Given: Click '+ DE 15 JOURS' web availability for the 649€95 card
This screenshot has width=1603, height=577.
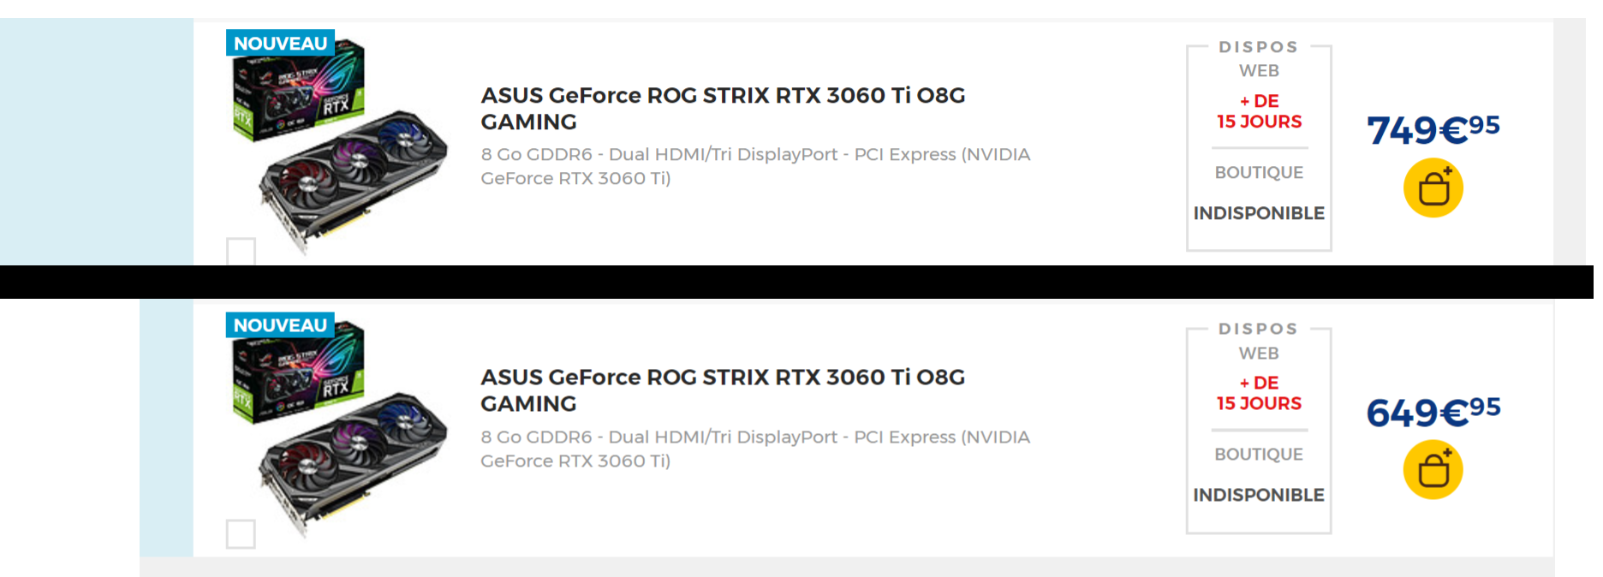Looking at the screenshot, I should click(x=1259, y=393).
